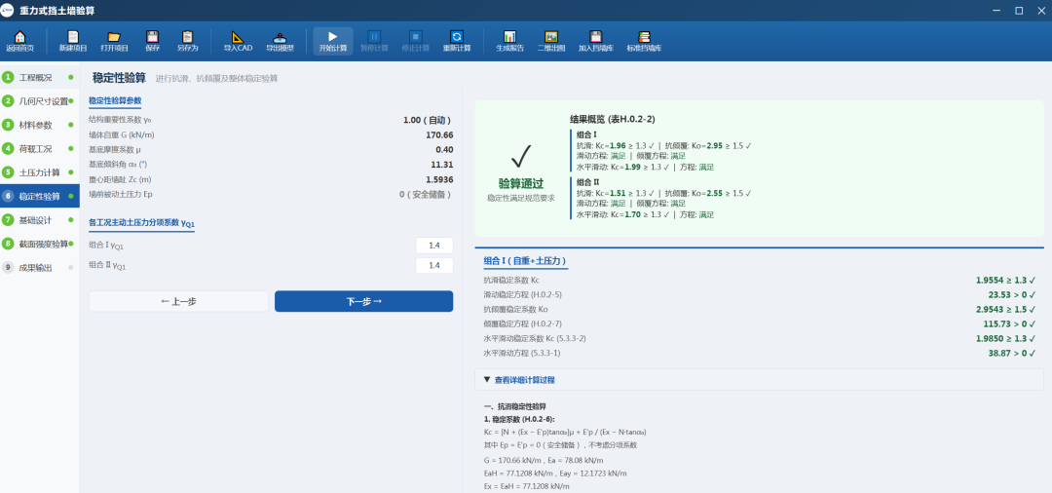The image size is (1052, 493).
Task: Go to step 3 材料参数
Action: pyautogui.click(x=40, y=125)
